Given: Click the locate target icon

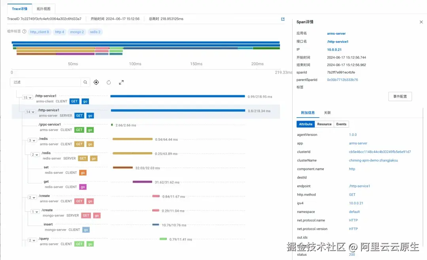Looking at the screenshot, I should 96,82.
